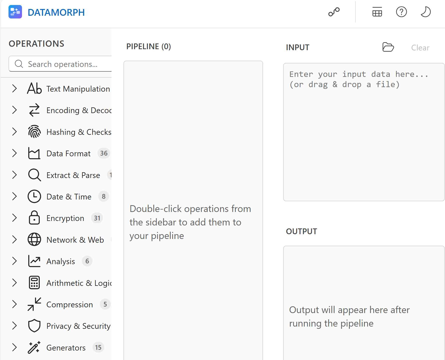Click the DataMorph logo icon
The image size is (445, 360).
pos(15,12)
